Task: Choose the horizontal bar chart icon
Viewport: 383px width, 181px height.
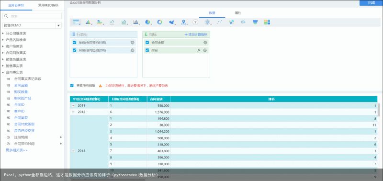Action: (100, 22)
